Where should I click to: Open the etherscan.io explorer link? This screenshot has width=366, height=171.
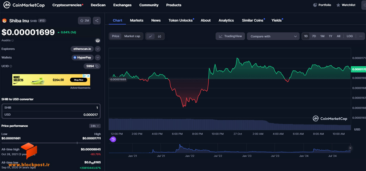(x=82, y=49)
